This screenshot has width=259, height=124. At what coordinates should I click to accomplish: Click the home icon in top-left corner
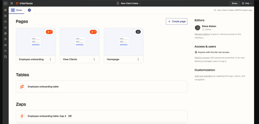(x=5, y=3)
